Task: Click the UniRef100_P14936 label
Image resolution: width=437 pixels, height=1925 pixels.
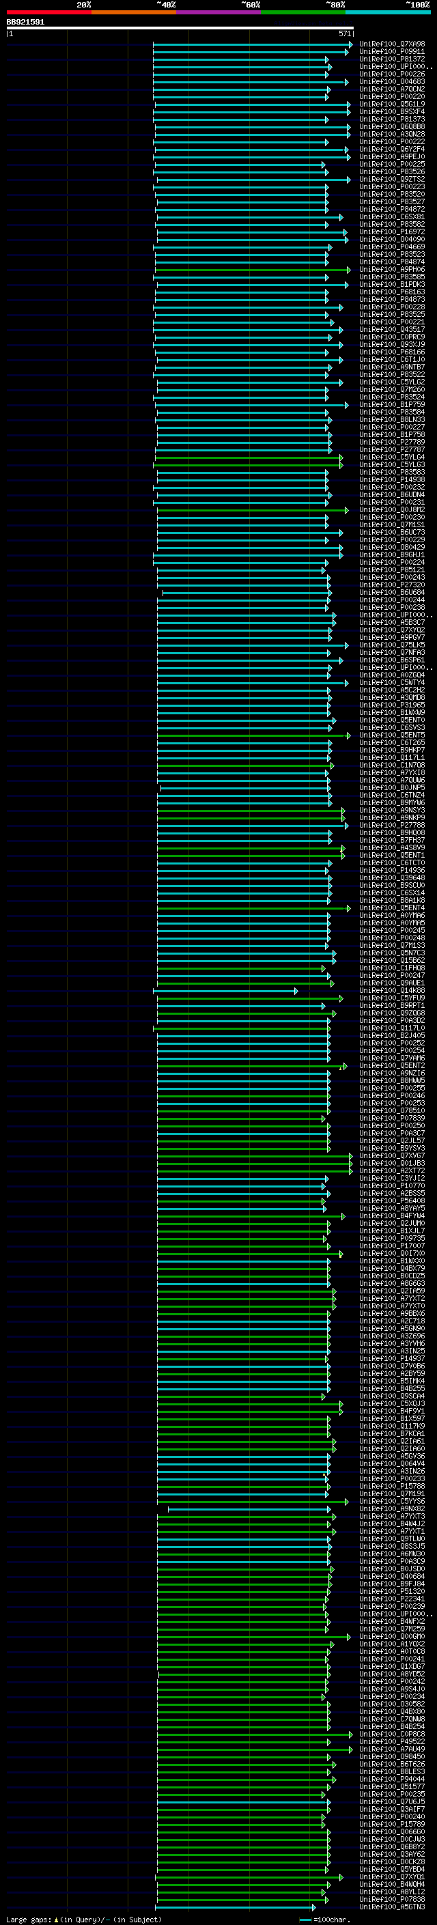Action: 392,871
